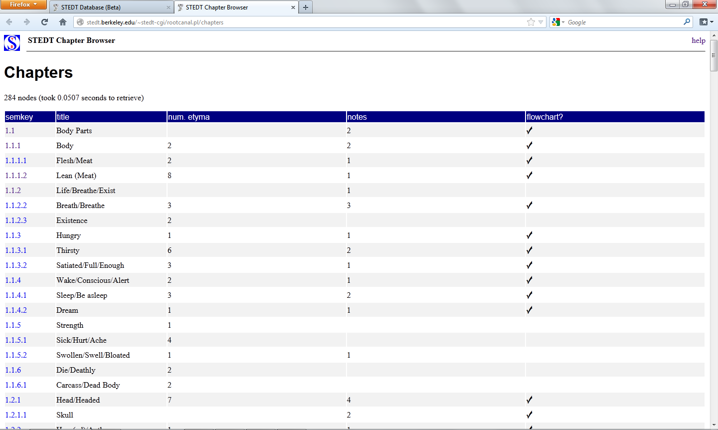Click the STEDT logo icon

(x=12, y=43)
